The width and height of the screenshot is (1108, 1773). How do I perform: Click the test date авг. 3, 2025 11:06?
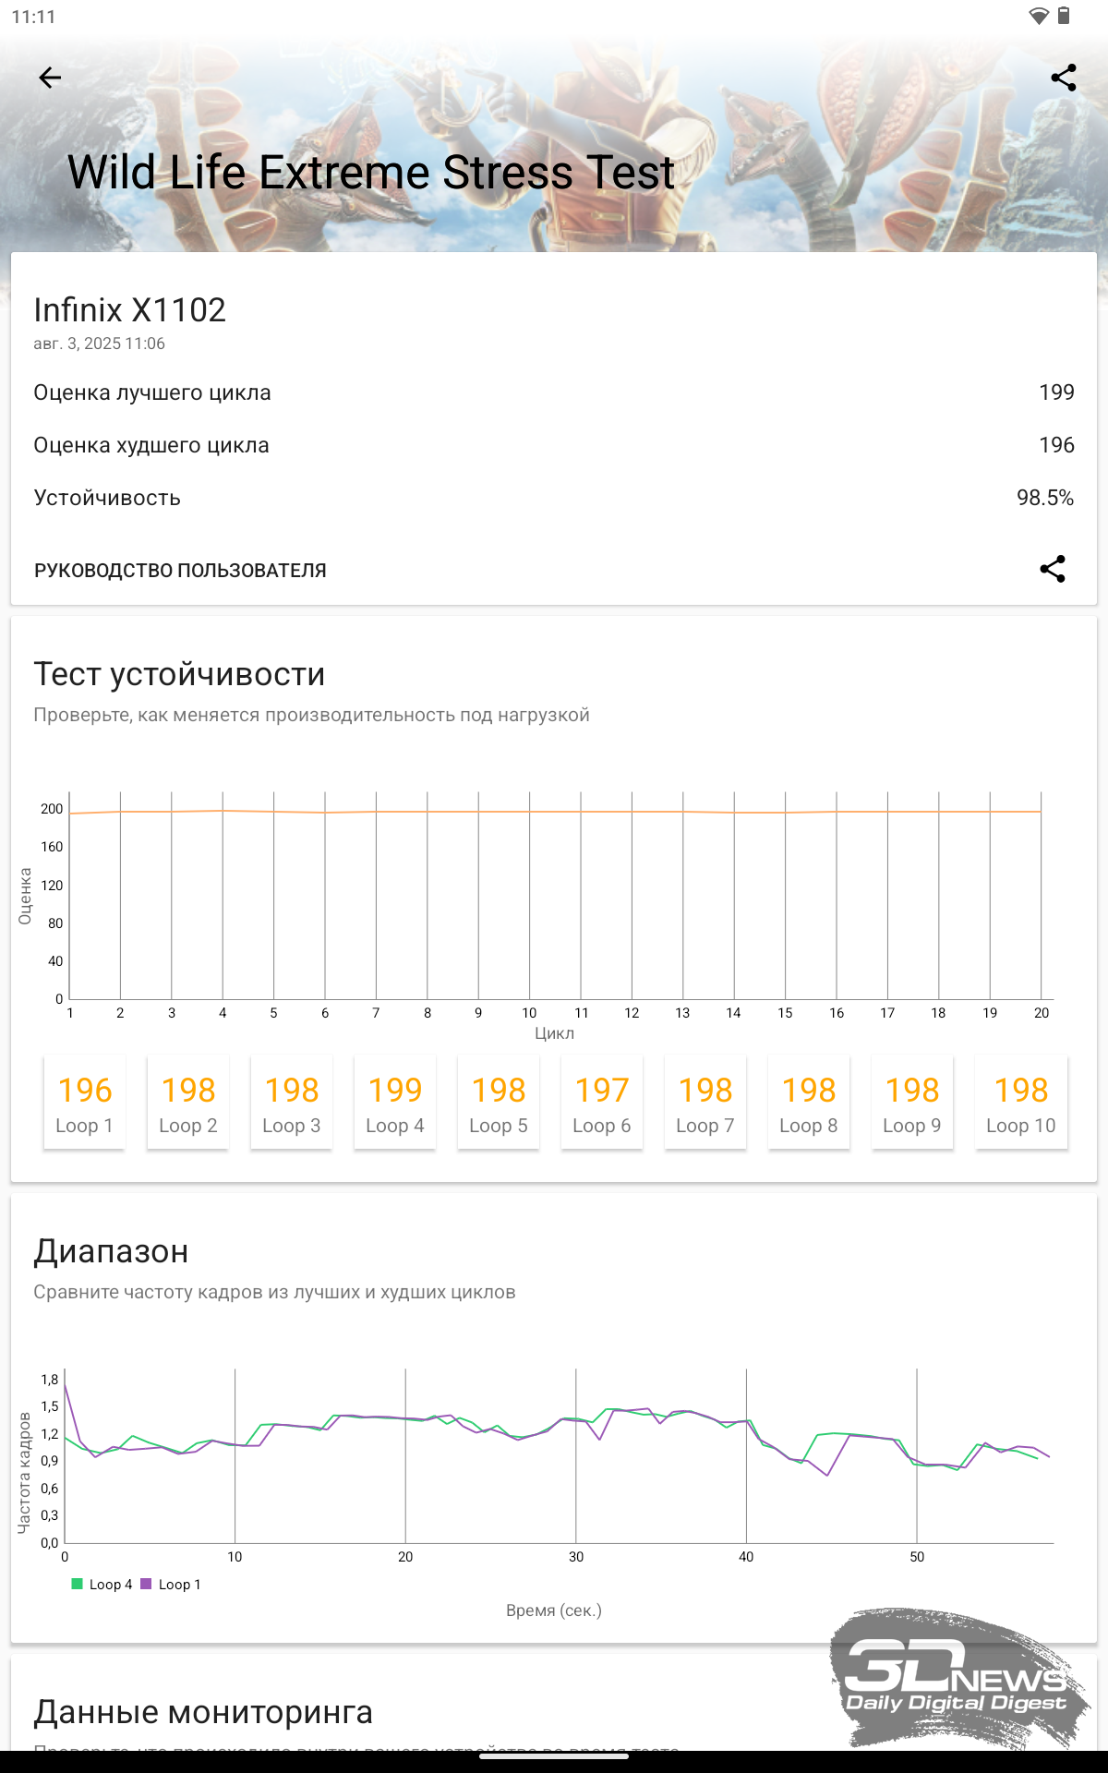(x=100, y=344)
